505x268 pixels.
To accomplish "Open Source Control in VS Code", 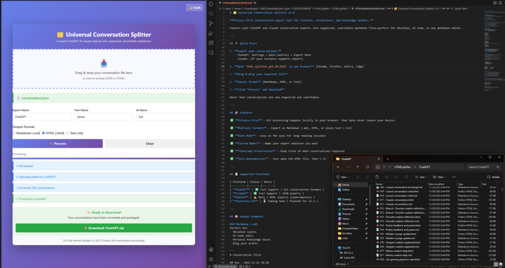I will click(211, 24).
